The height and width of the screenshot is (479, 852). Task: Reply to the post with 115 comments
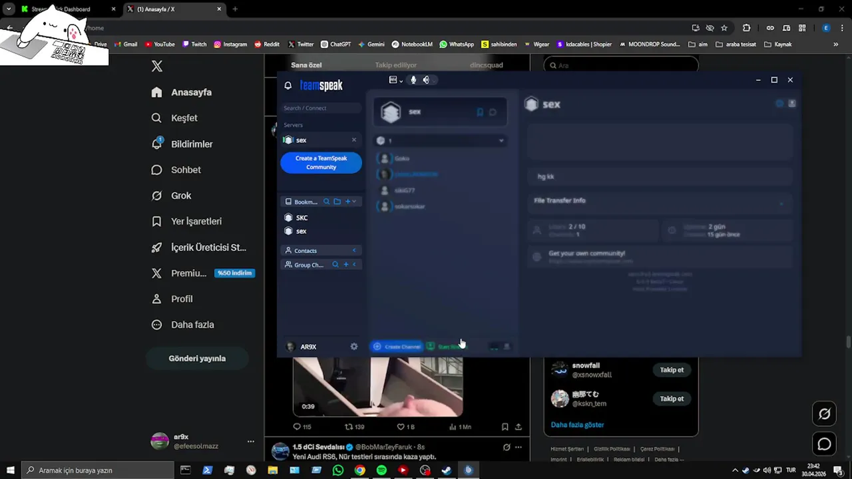(302, 426)
